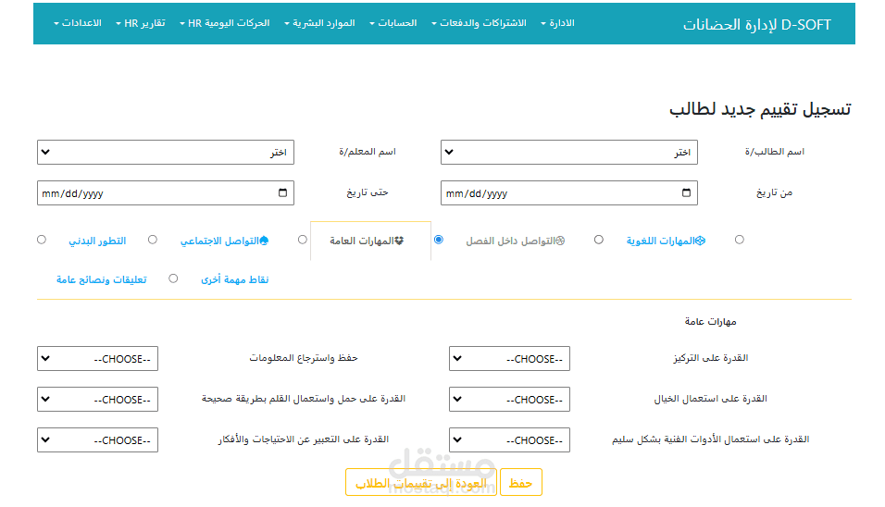This screenshot has width=885, height=507.
Task: Open the الحسابات menu
Action: 393,23
